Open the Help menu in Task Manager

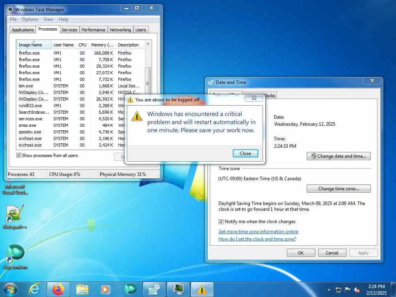pyautogui.click(x=63, y=19)
